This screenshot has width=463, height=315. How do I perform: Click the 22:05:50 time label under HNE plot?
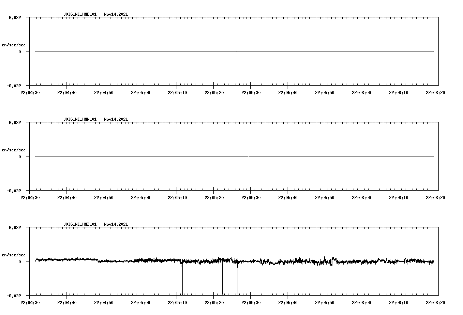(x=325, y=92)
